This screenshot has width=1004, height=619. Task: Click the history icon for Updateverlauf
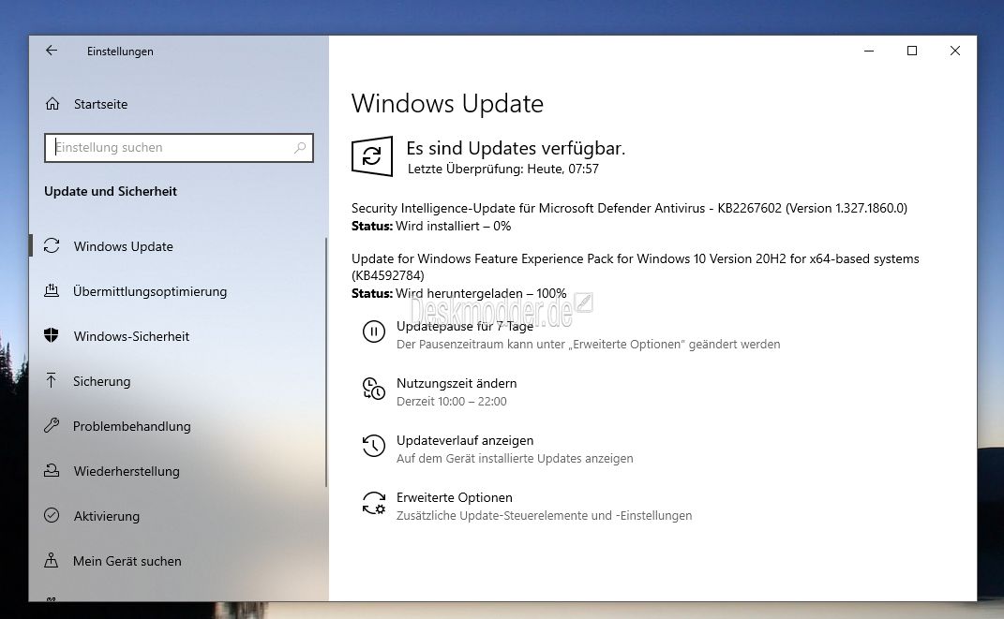coord(374,446)
